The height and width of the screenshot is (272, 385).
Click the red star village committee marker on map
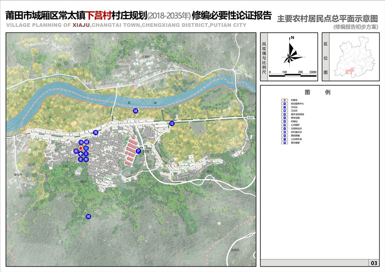tap(81, 148)
